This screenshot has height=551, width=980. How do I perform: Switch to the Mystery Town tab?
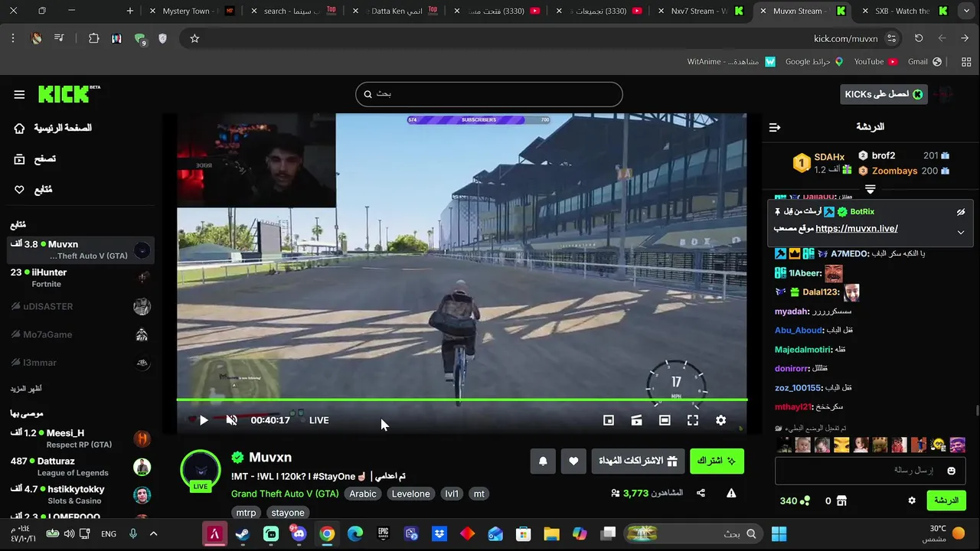point(191,11)
